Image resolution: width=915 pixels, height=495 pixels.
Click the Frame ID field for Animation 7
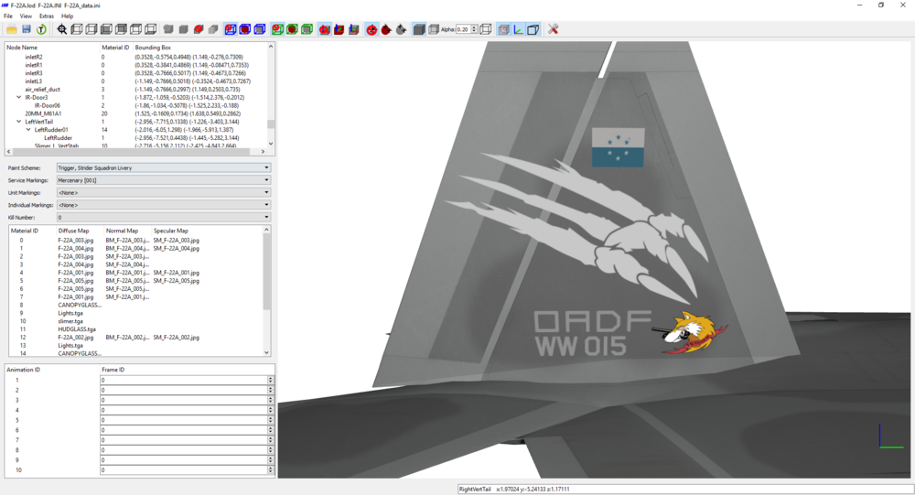click(x=184, y=440)
